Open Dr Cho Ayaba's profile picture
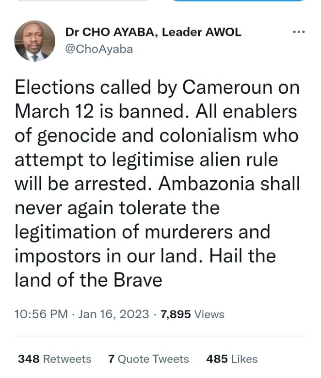Viewport: 321px width, 378px height. pyautogui.click(x=34, y=41)
